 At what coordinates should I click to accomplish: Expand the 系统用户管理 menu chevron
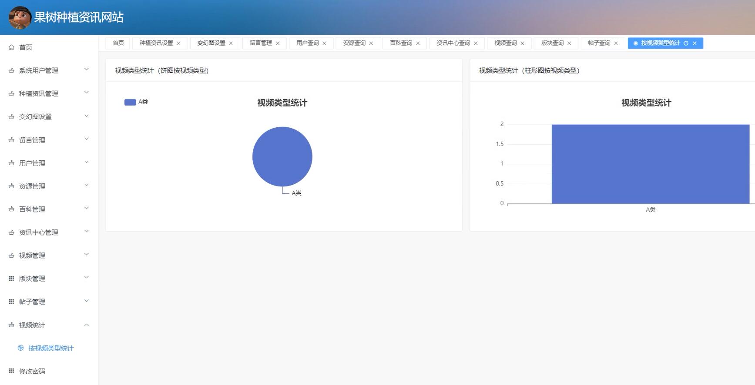coord(86,69)
